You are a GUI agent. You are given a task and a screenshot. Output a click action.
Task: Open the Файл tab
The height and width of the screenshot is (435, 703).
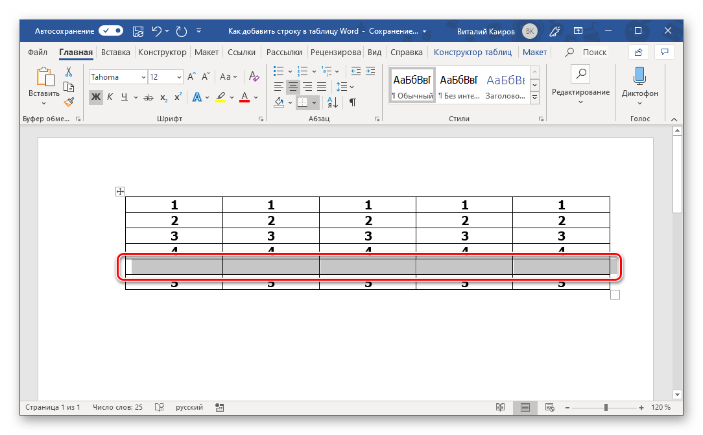[x=38, y=52]
